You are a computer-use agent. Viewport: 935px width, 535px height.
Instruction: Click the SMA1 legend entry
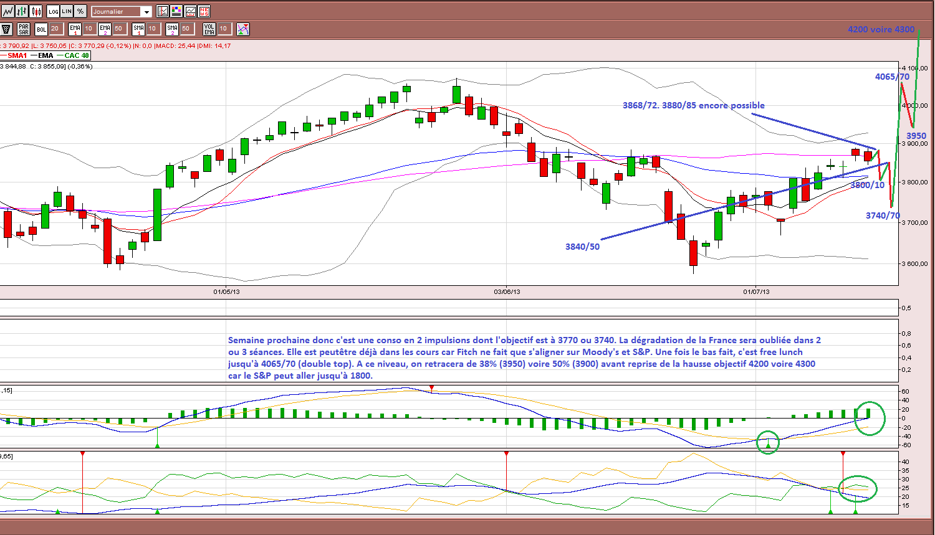[x=14, y=55]
